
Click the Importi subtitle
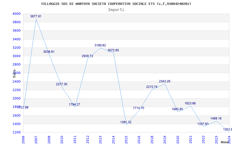tap(116, 10)
